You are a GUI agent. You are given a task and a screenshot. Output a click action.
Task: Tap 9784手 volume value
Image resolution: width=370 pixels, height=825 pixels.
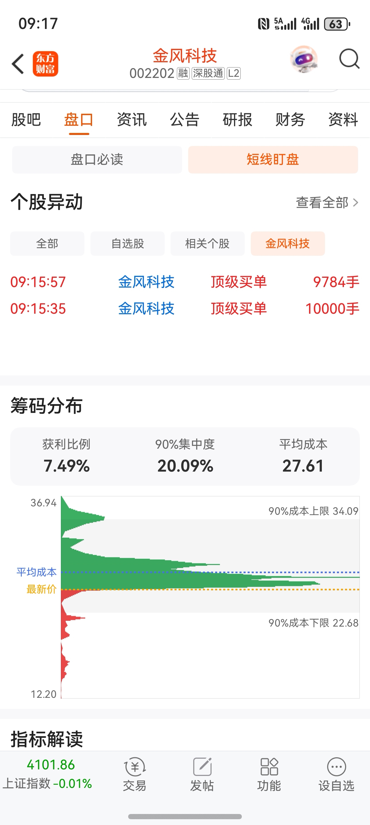[x=336, y=282]
